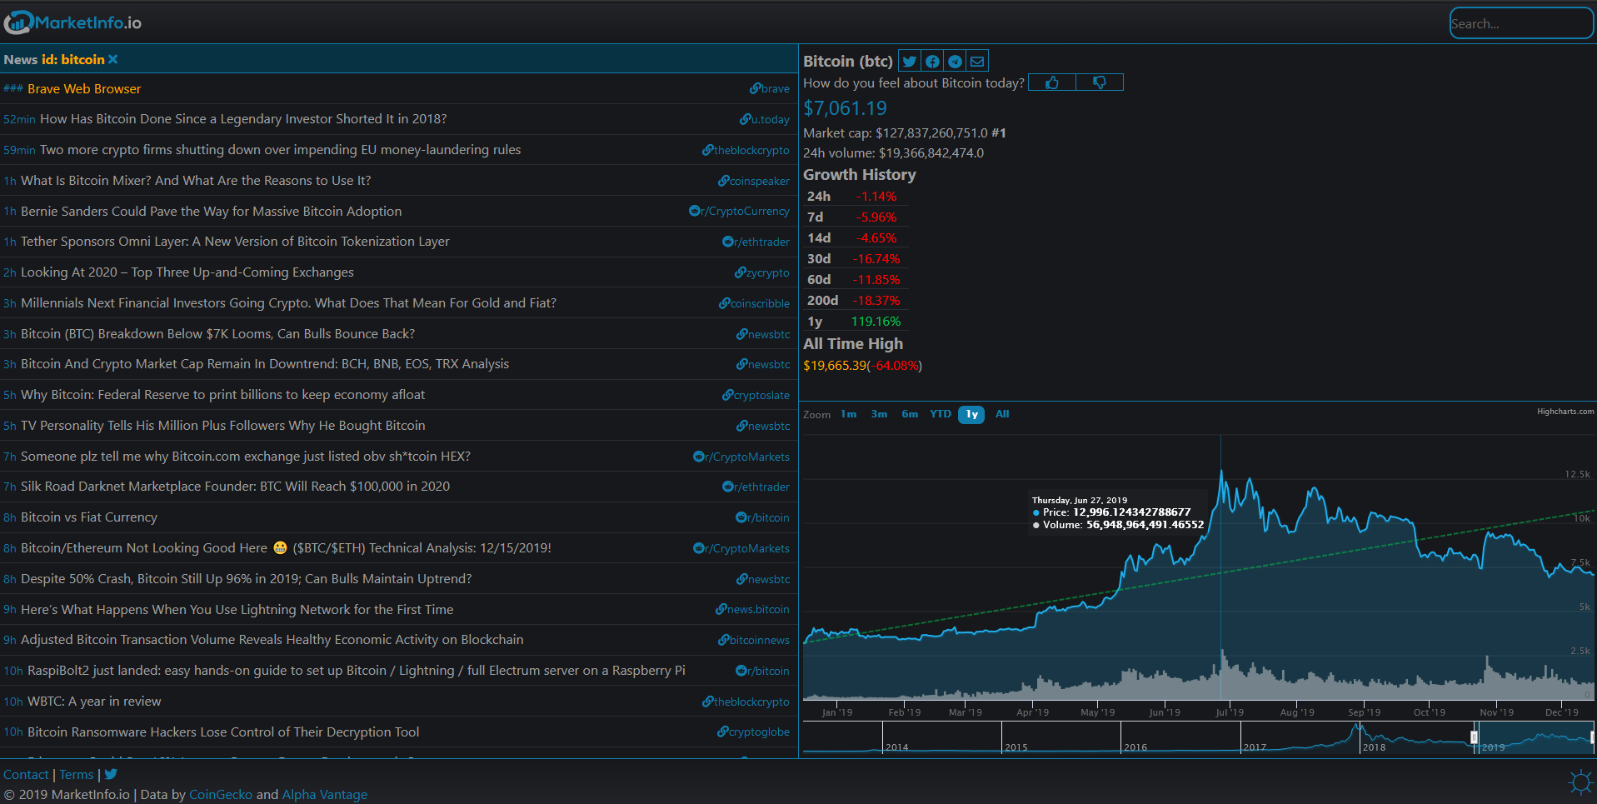Set chart zoom to 1m

(848, 414)
